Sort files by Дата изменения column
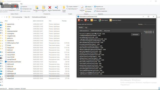 click(38, 21)
